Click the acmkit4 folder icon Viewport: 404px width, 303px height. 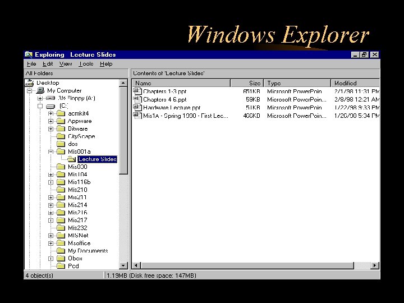(x=61, y=113)
